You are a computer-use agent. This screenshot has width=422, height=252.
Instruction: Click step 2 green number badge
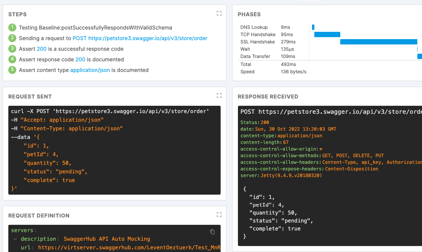coord(12,38)
